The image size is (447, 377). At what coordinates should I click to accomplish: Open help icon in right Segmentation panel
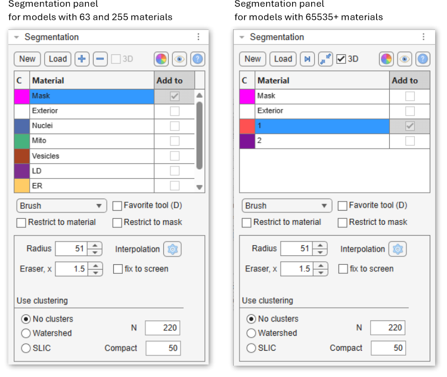pyautogui.click(x=423, y=59)
